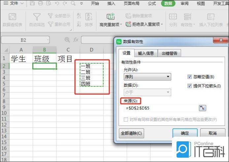This screenshot has height=162, width=229.
Task: Click cell containing 班级
Action: click(x=45, y=59)
